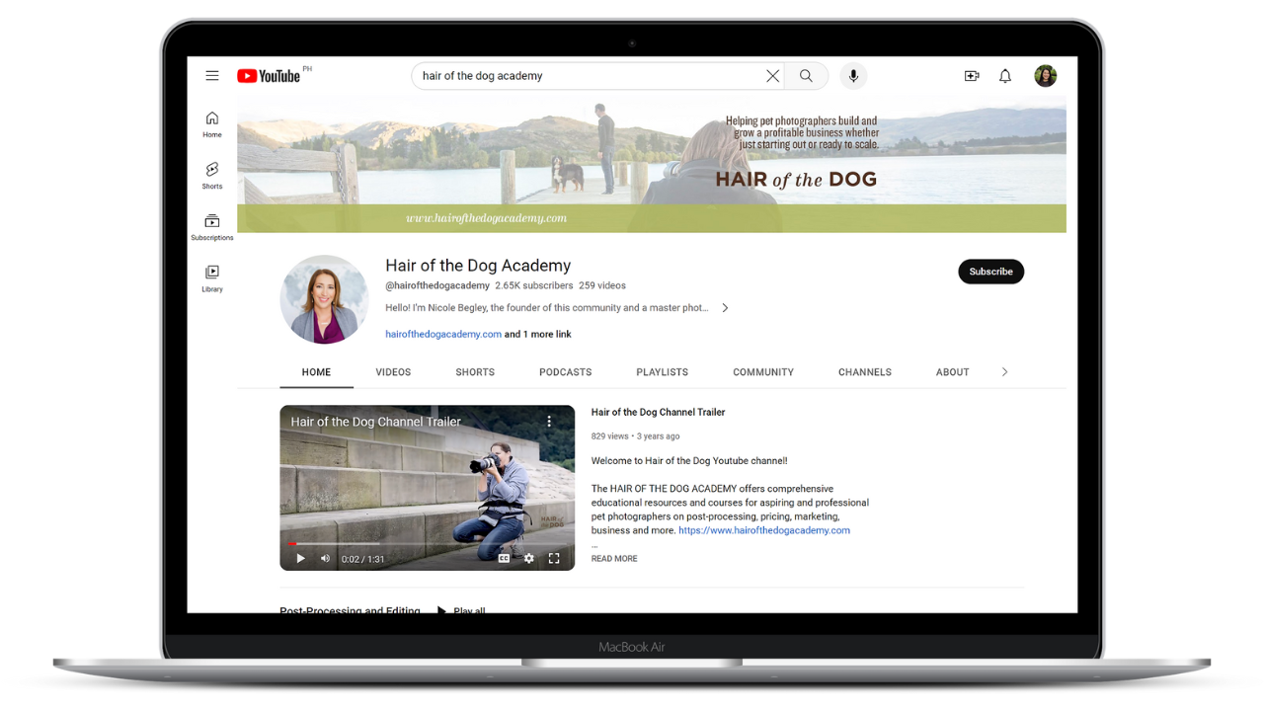Click the channel banner image
The image size is (1264, 711).
tap(652, 164)
